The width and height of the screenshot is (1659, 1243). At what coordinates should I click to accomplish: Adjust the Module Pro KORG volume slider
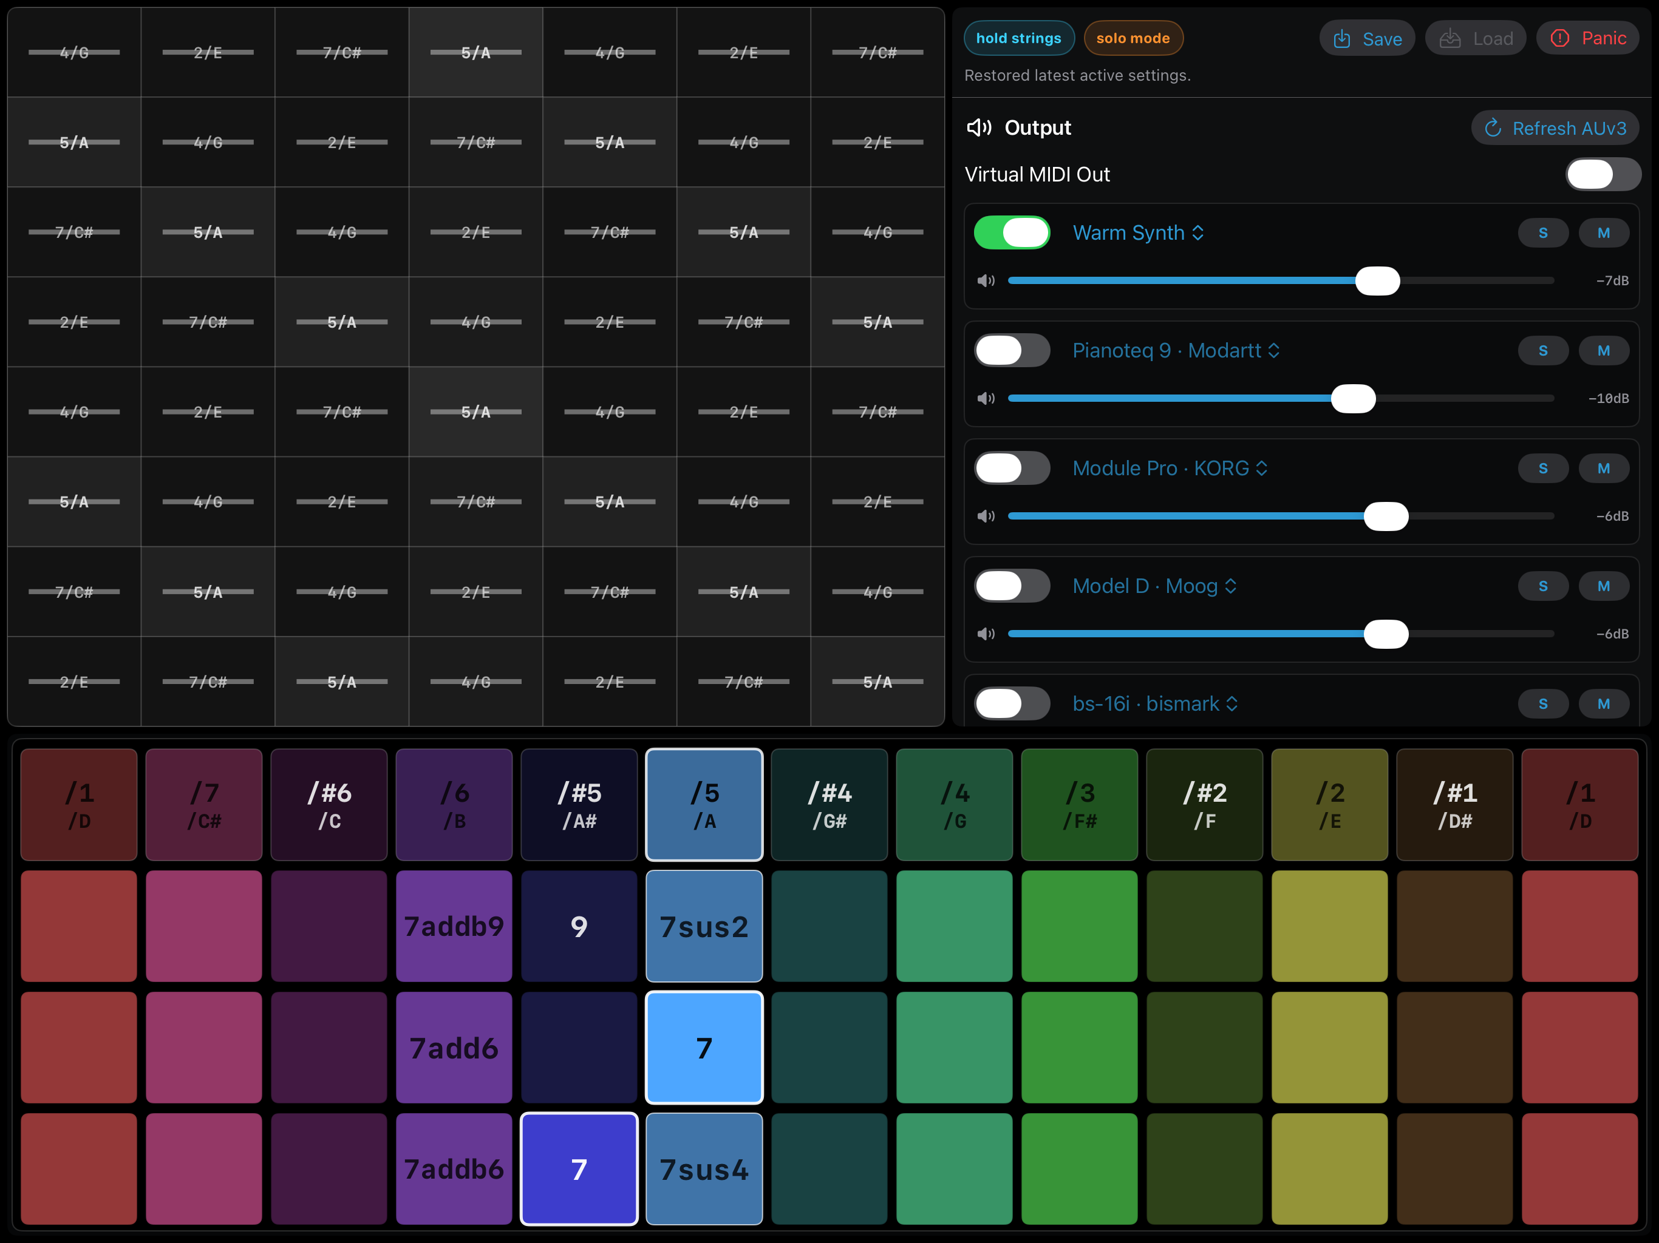1281,517
